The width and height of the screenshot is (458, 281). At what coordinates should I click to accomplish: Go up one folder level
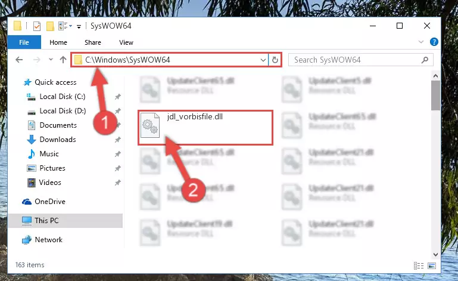tap(63, 60)
